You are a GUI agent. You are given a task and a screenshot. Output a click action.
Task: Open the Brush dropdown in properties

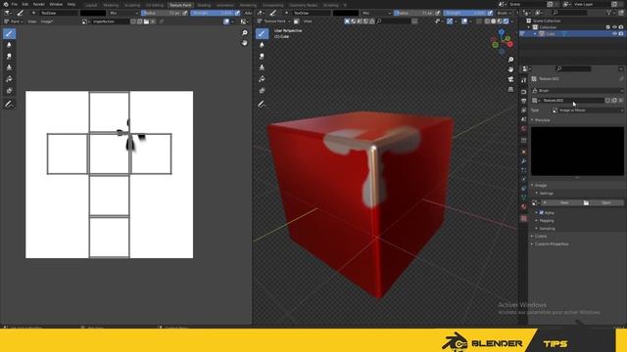click(x=577, y=91)
